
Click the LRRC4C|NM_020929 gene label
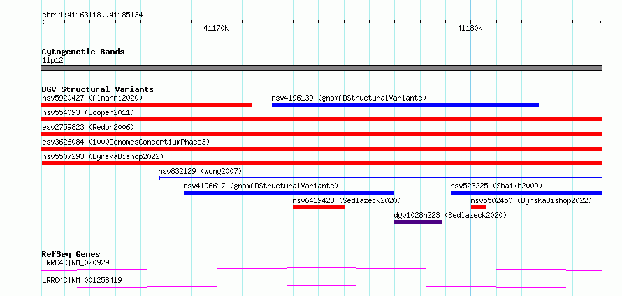click(75, 262)
